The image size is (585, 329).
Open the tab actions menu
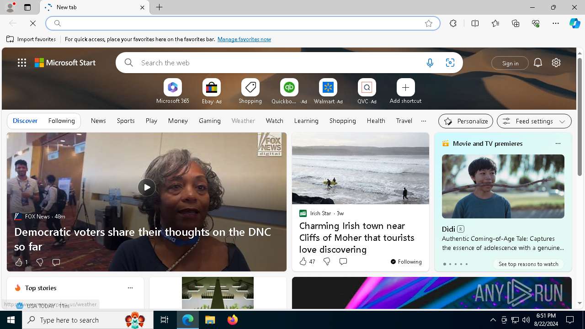pyautogui.click(x=27, y=7)
